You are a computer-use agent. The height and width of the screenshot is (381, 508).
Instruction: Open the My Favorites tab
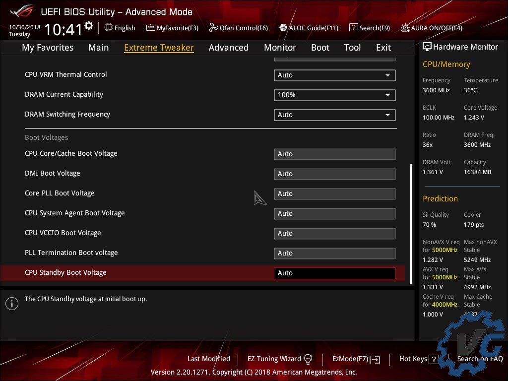pyautogui.click(x=48, y=48)
